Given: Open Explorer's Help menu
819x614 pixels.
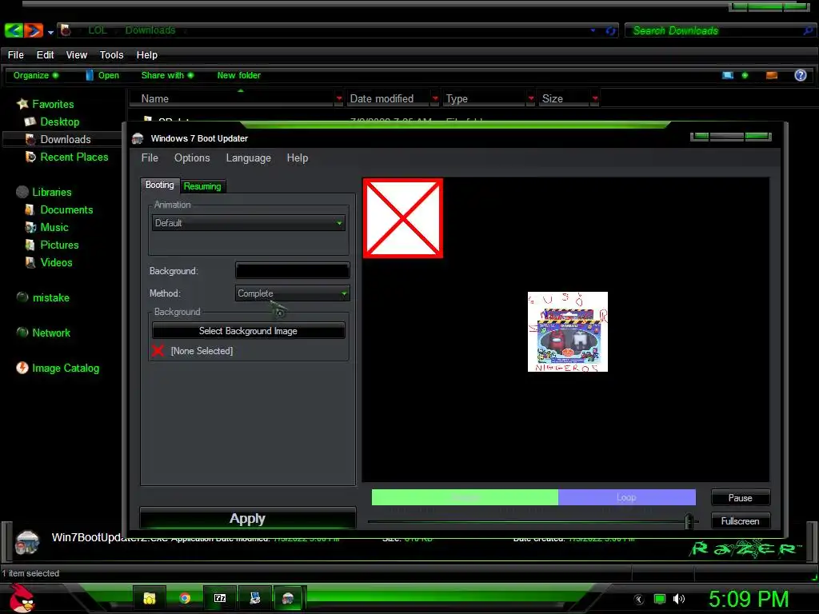Looking at the screenshot, I should (147, 55).
